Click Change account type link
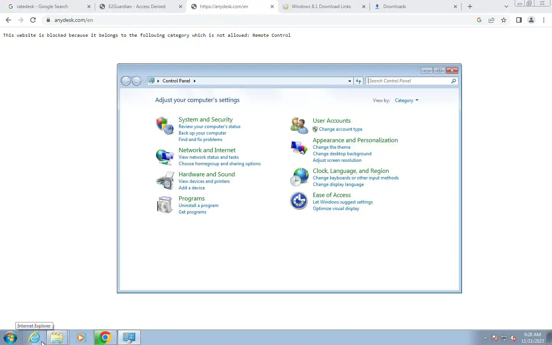Viewport: 552px width, 345px height. (340, 129)
